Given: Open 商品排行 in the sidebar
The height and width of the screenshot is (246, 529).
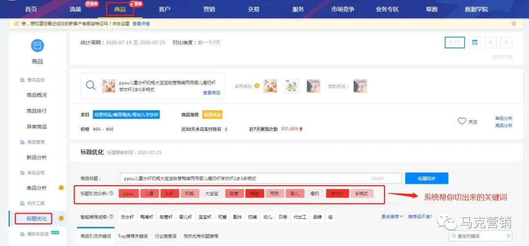Looking at the screenshot, I should pos(36,111).
